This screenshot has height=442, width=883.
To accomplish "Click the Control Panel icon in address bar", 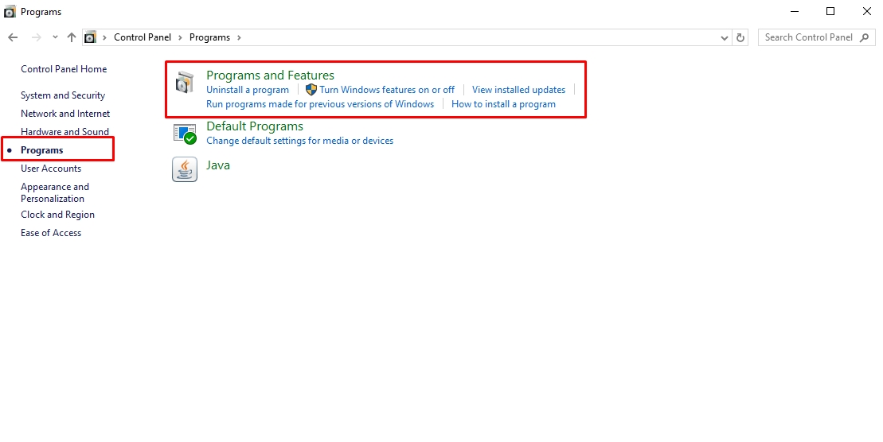I will pyautogui.click(x=90, y=37).
